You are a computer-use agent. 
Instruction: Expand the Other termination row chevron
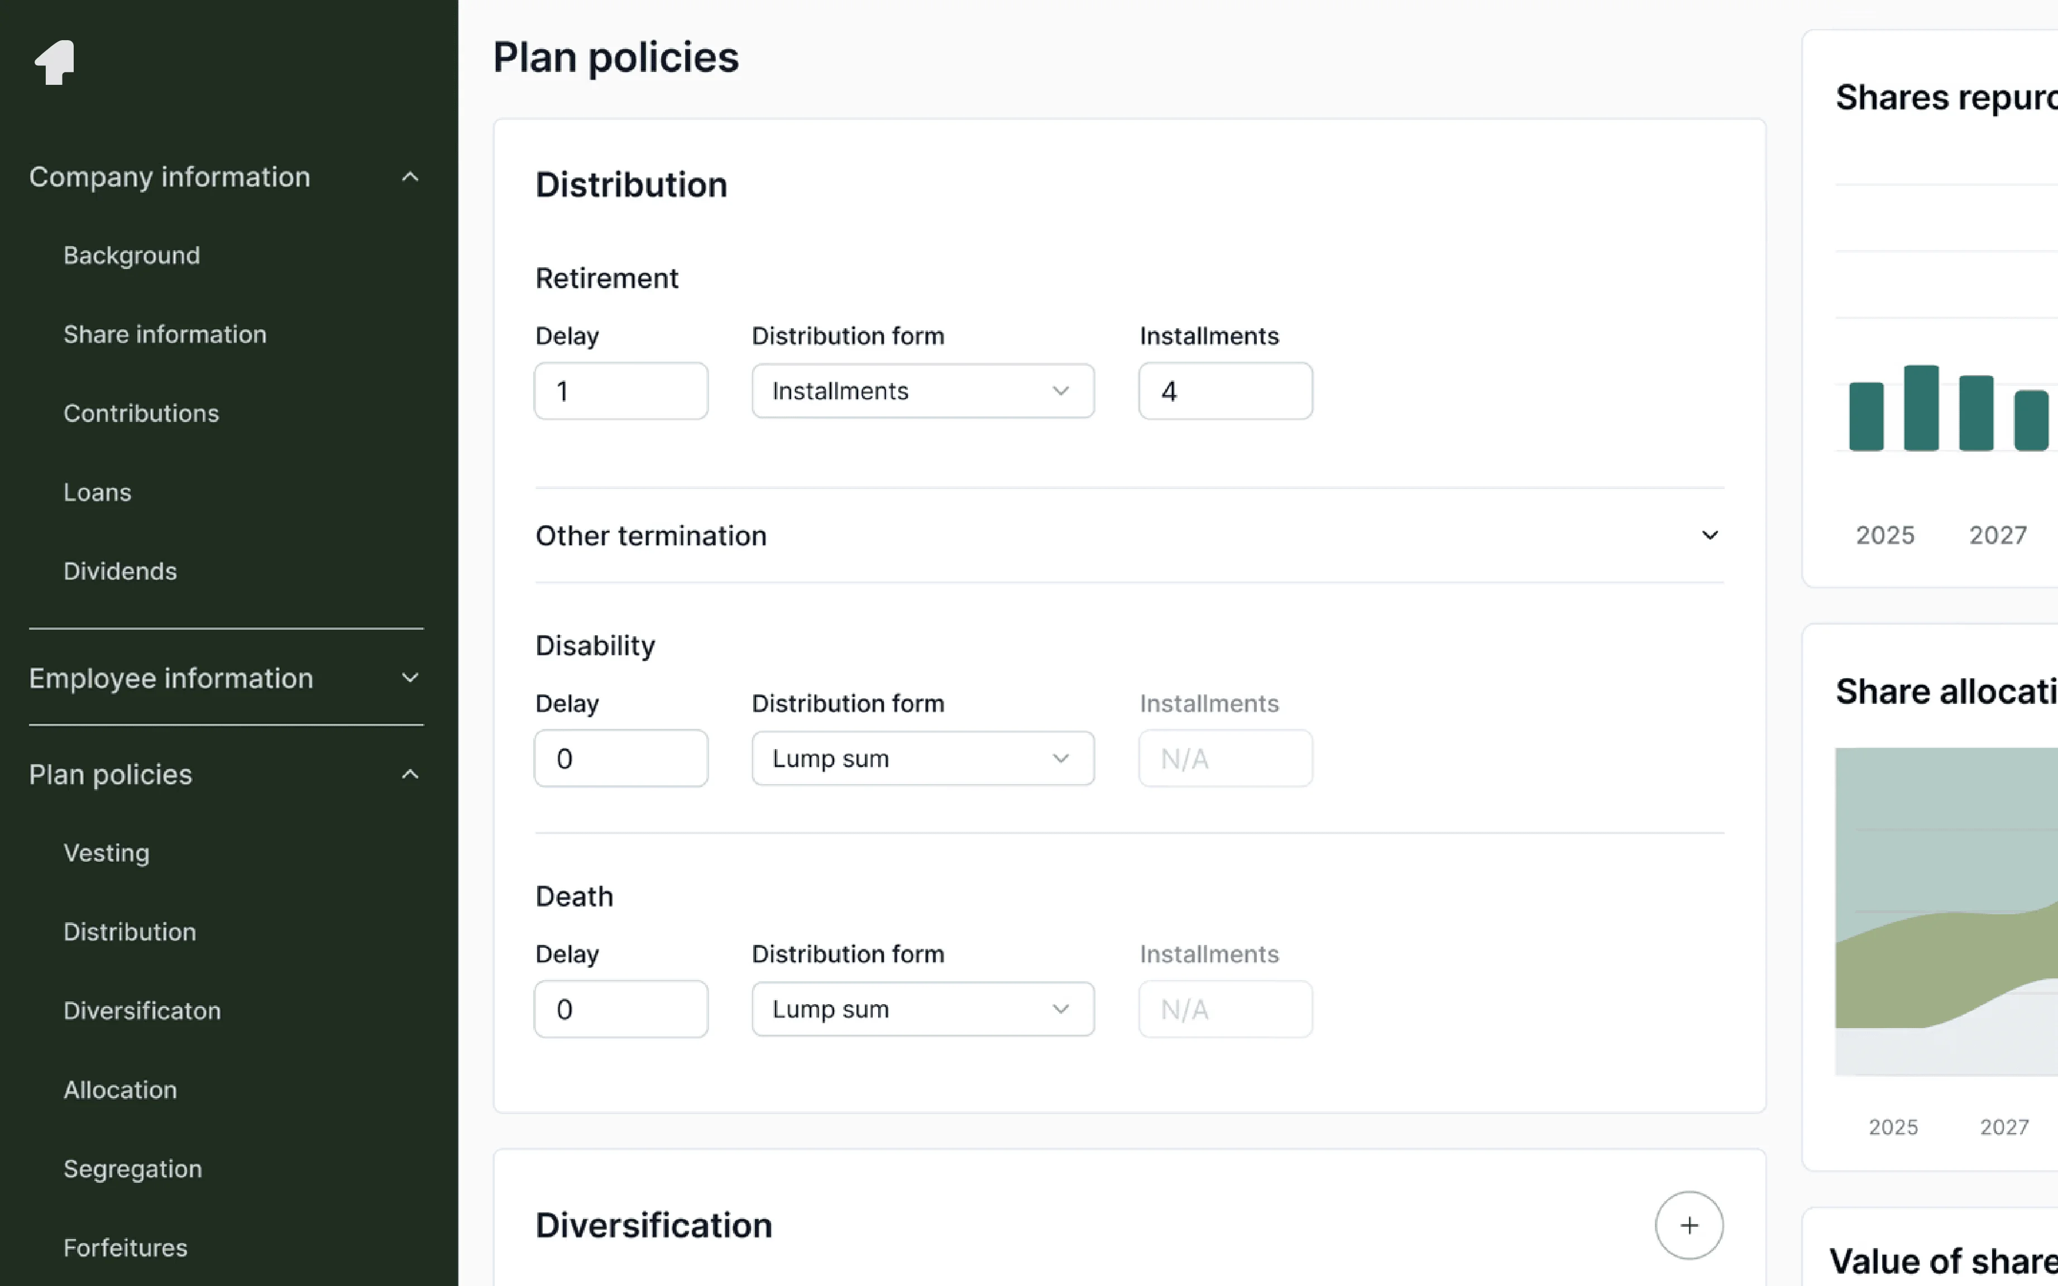[1708, 536]
